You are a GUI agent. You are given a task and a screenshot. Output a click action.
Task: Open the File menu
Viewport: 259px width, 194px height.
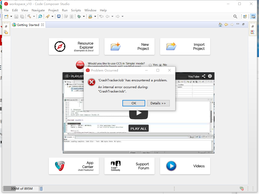(6, 10)
